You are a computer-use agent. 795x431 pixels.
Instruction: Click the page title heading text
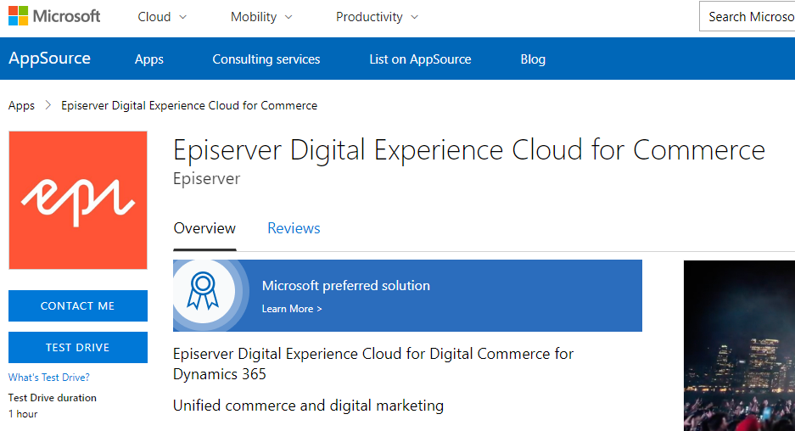469,150
